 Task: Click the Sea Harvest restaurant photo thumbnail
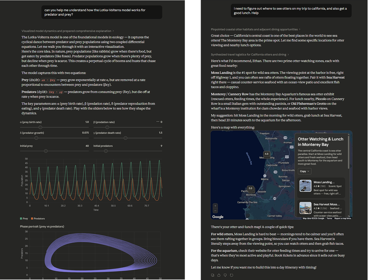tap(305, 208)
